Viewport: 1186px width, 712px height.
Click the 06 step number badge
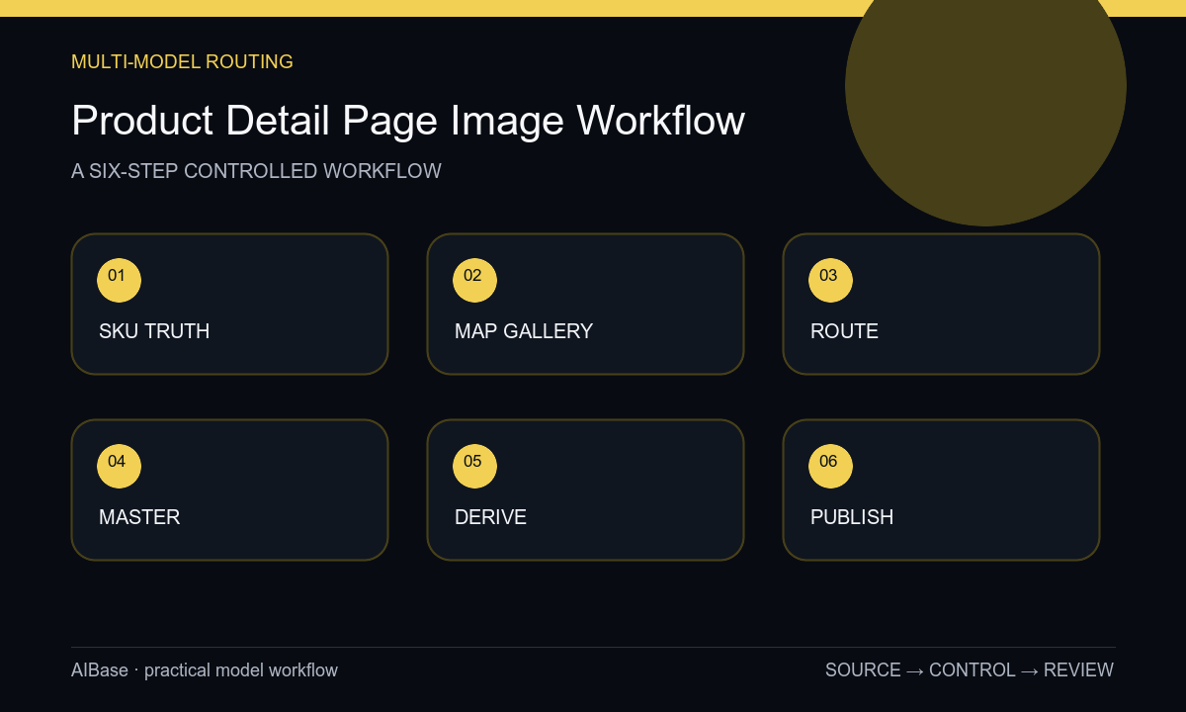pyautogui.click(x=830, y=466)
